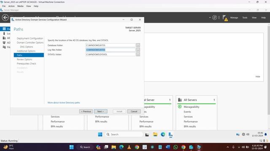Browse for the SYSVOL folder location
The height and width of the screenshot is (151, 270).
[x=138, y=54]
